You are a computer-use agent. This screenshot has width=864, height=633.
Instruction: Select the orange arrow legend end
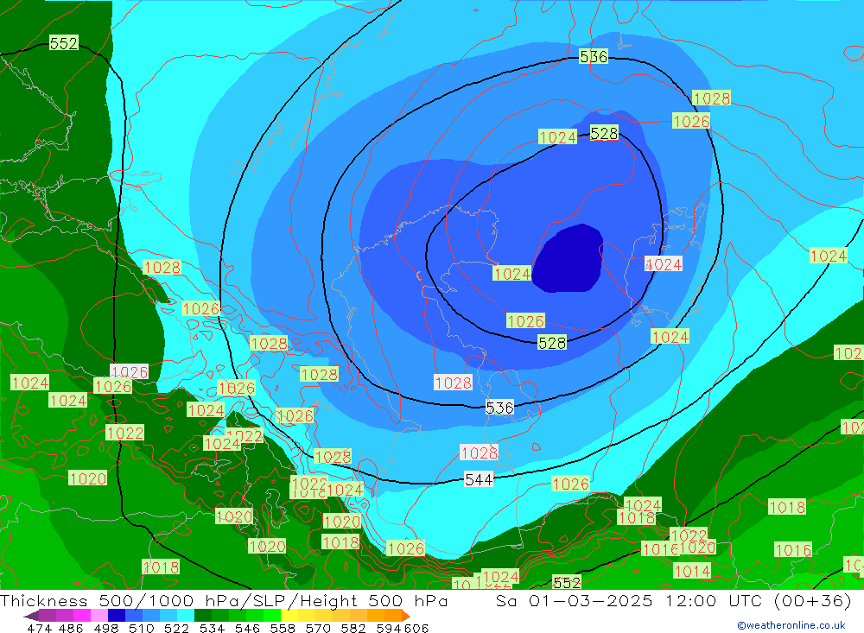[x=406, y=616]
